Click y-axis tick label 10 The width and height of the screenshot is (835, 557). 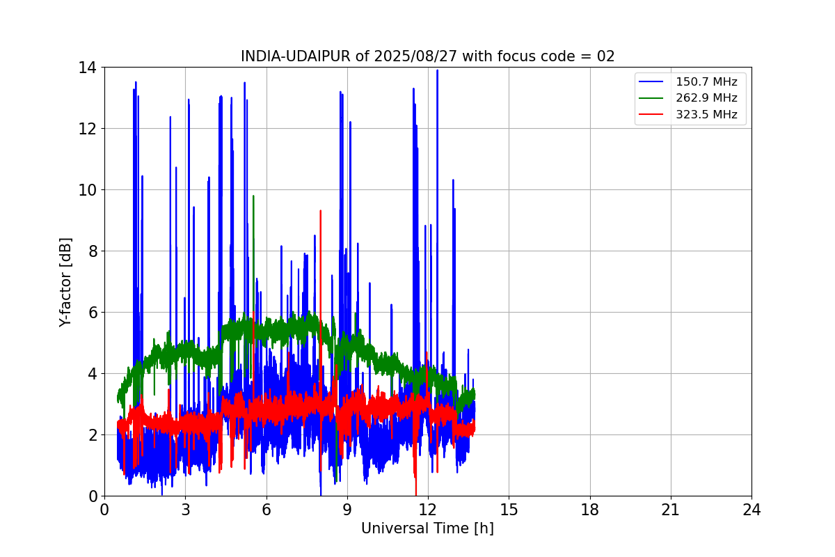(x=87, y=190)
